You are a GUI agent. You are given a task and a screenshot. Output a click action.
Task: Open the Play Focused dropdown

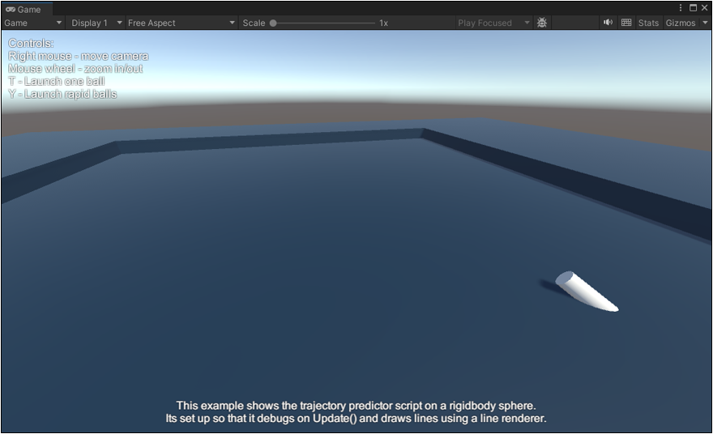coord(493,23)
